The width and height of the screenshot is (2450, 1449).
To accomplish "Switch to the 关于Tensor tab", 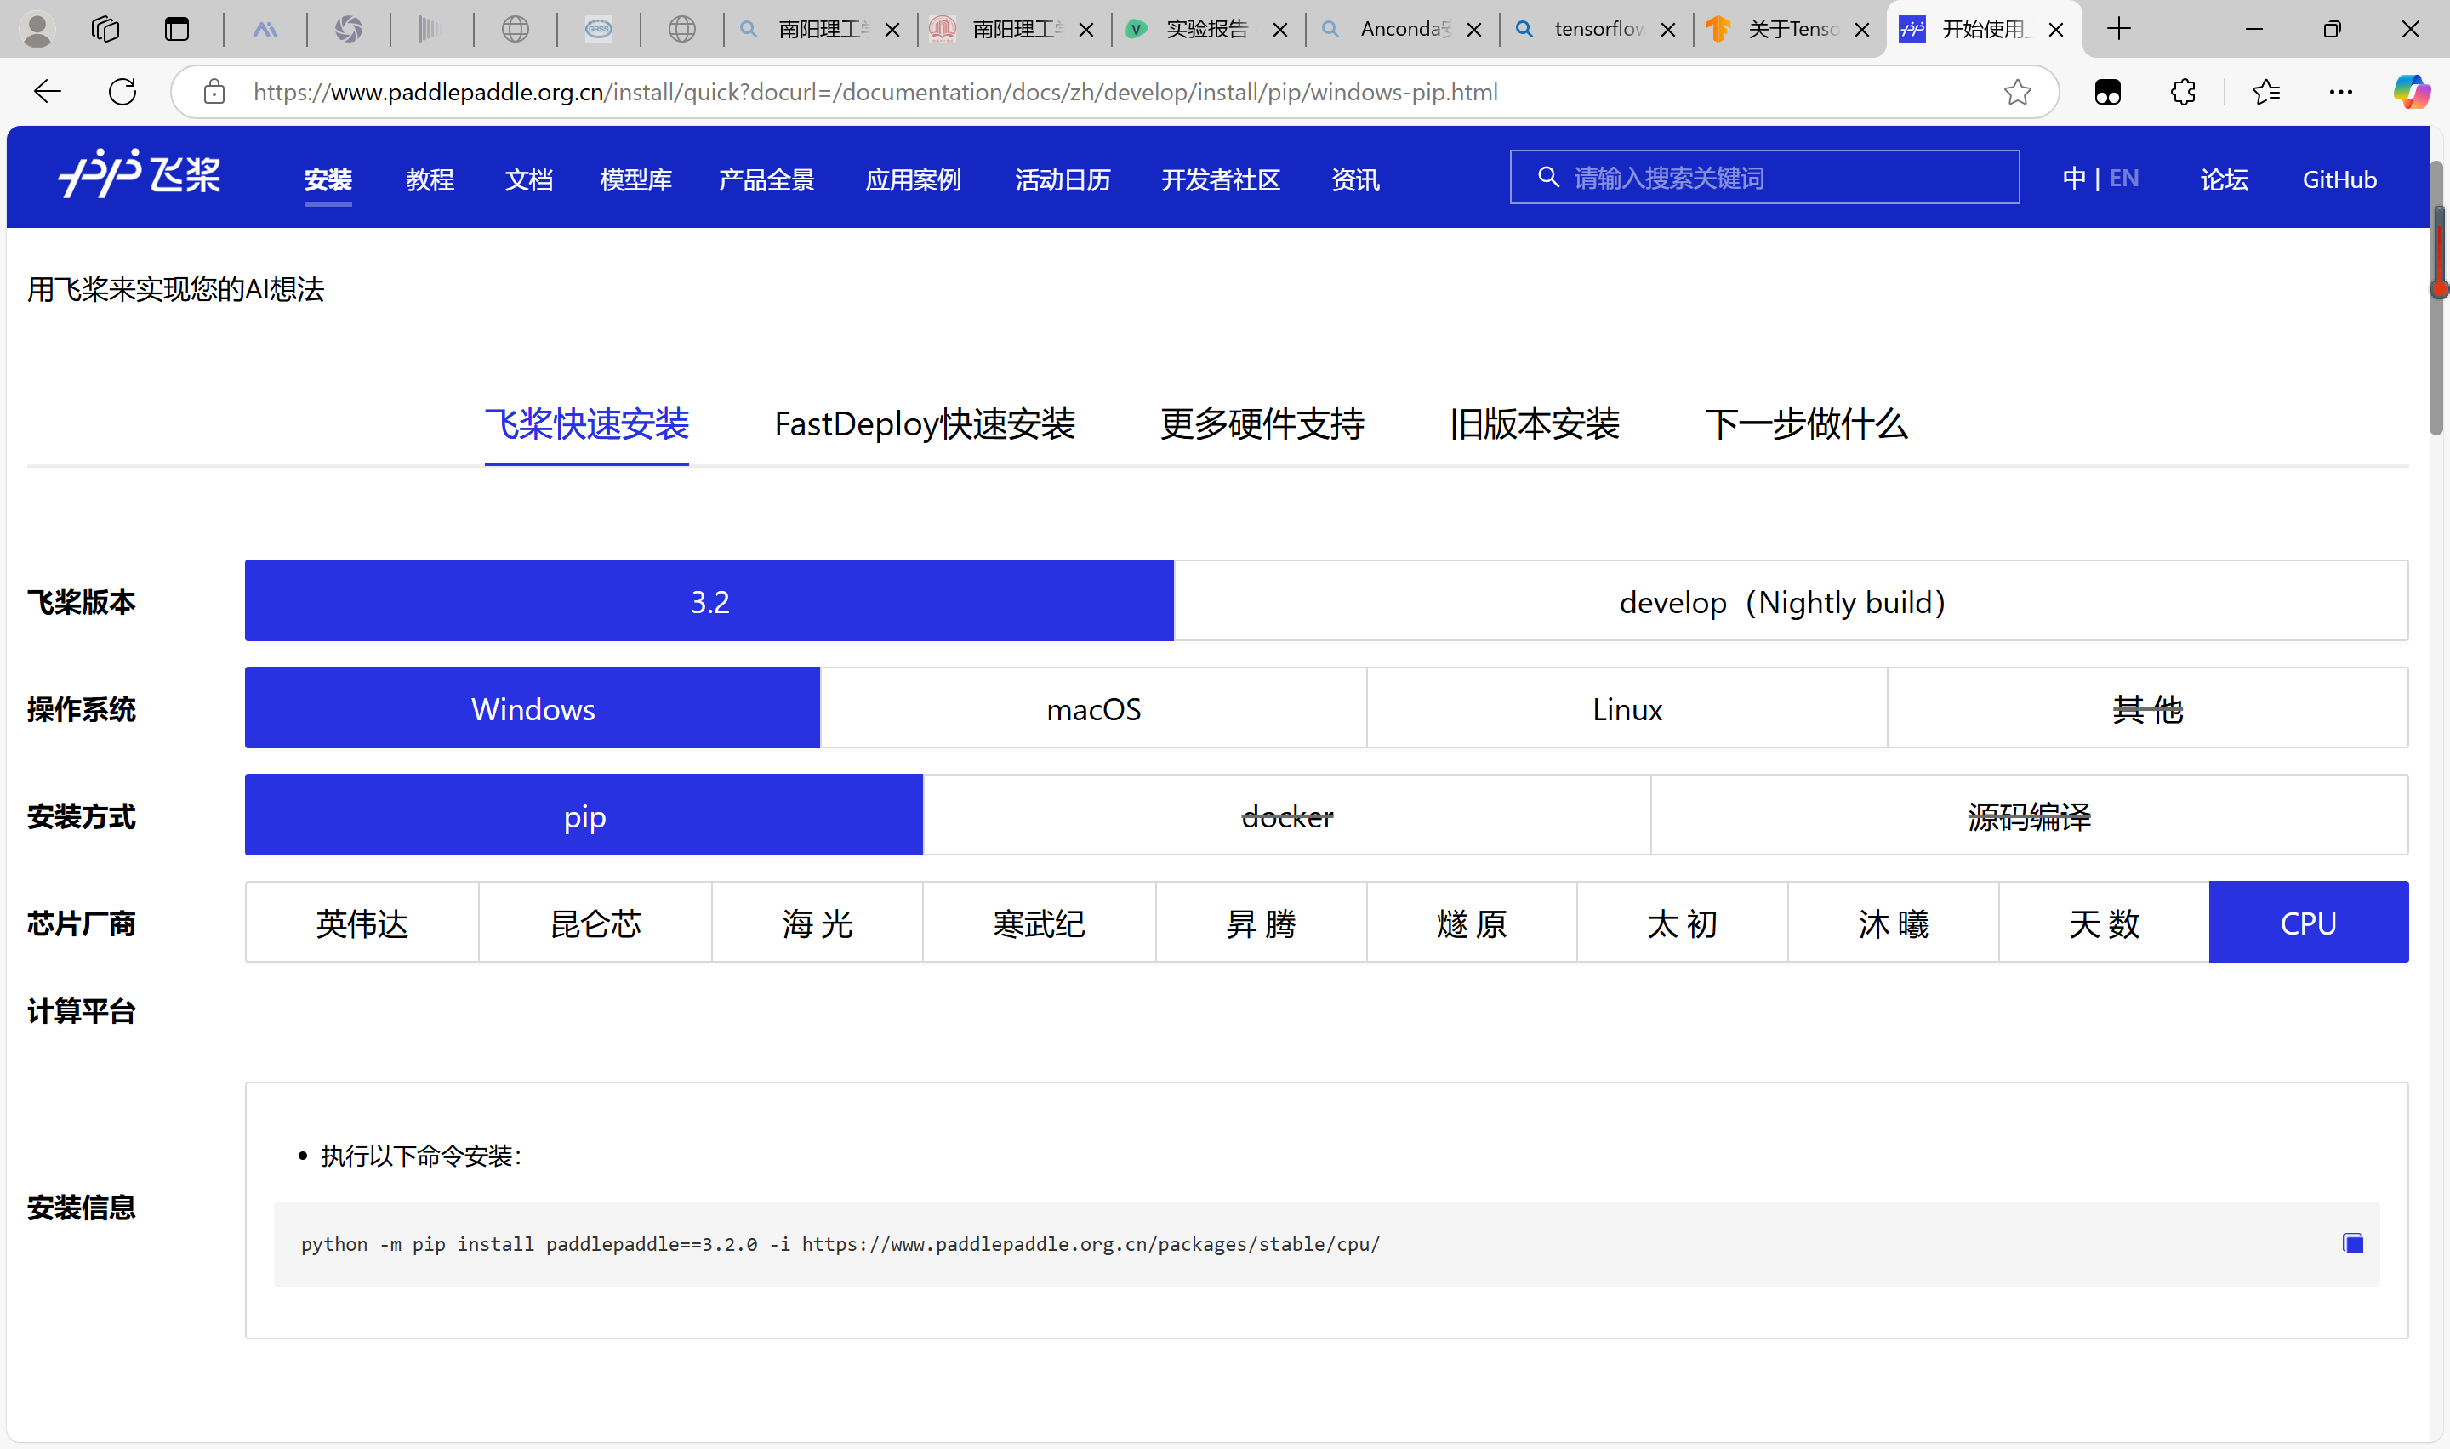I will click(1789, 29).
